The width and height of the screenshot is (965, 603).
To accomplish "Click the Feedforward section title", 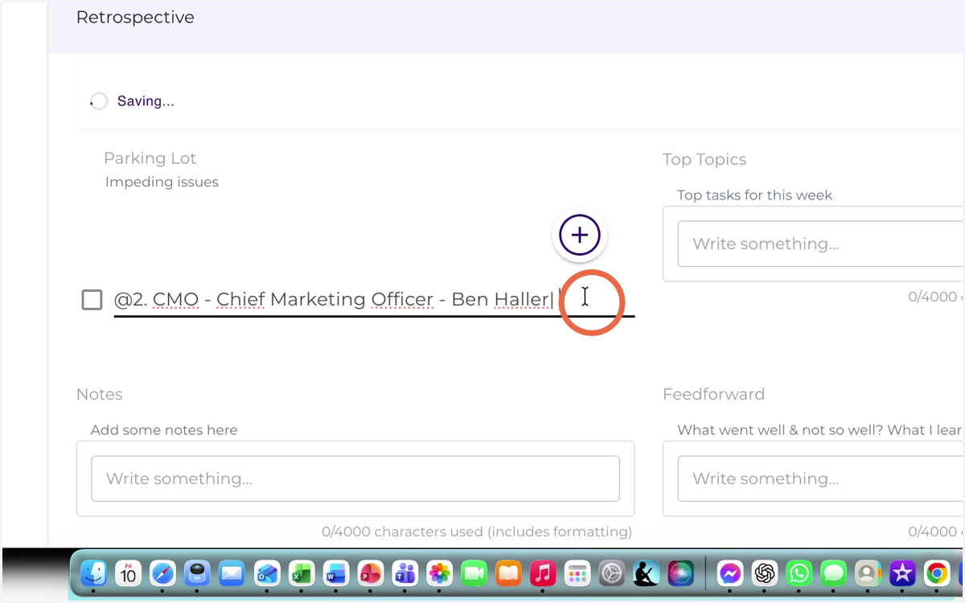I will 713,394.
